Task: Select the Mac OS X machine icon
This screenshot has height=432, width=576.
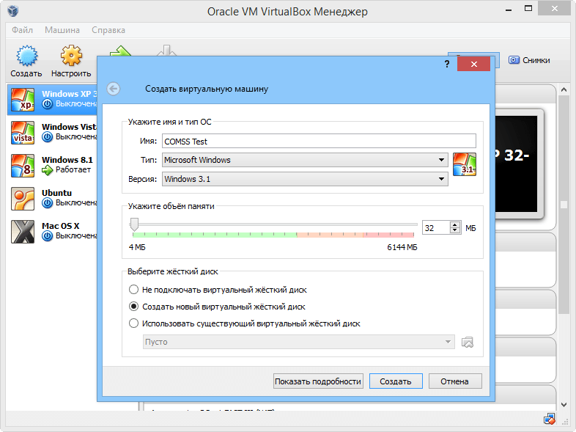Action: (x=23, y=232)
